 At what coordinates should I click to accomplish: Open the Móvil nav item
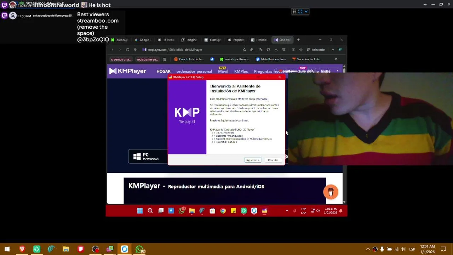(x=223, y=71)
